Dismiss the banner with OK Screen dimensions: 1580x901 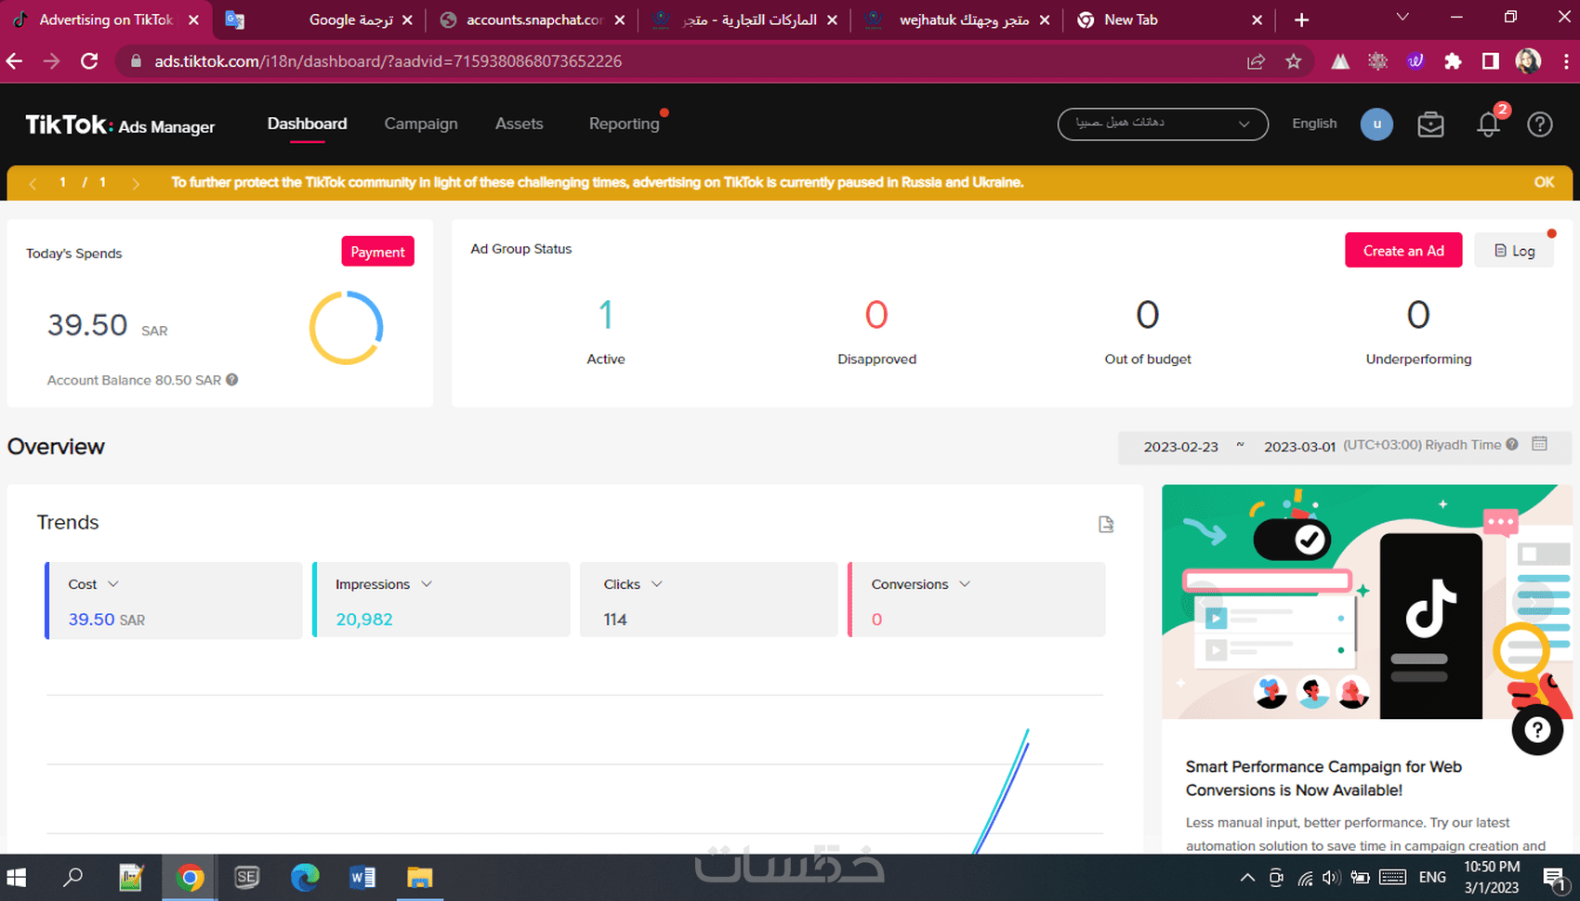(1544, 182)
